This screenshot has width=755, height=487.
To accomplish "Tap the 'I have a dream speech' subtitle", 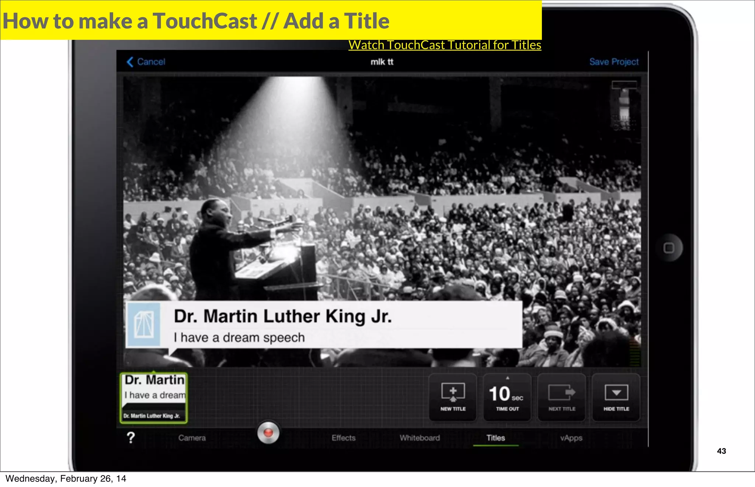I will 239,337.
